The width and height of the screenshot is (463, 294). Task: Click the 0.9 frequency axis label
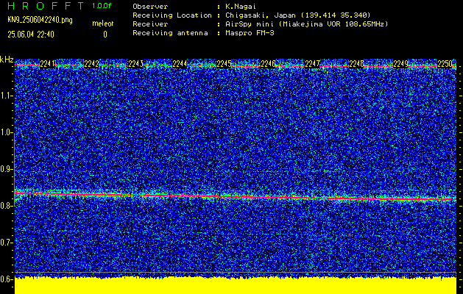6,169
